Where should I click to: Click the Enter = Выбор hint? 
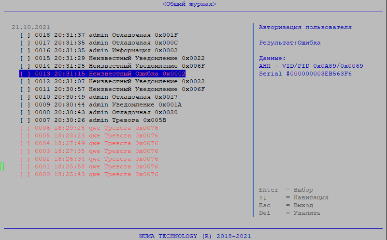pyautogui.click(x=286, y=190)
